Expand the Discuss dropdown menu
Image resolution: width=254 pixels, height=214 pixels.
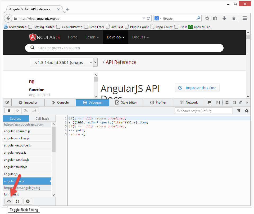(x=140, y=37)
